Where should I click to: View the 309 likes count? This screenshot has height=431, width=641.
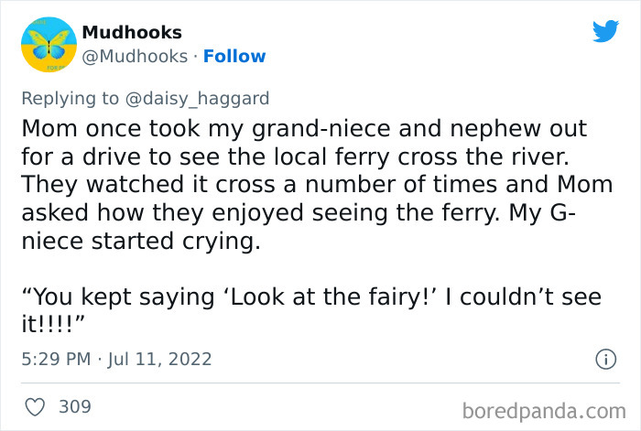(75, 405)
